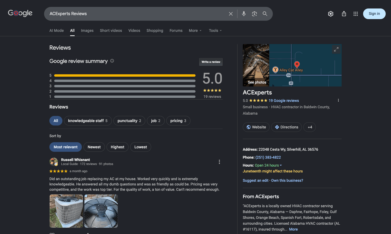Call phone number (251) 383-4822
391x234 pixels.
click(268, 157)
